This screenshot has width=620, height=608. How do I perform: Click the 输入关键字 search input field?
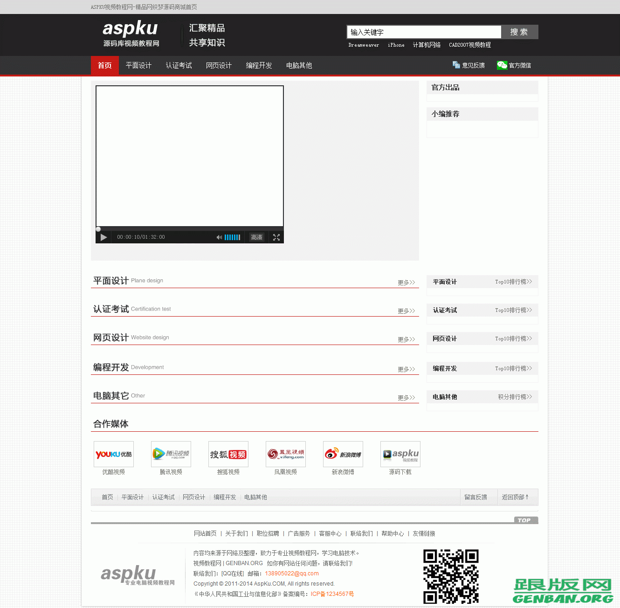pos(423,32)
